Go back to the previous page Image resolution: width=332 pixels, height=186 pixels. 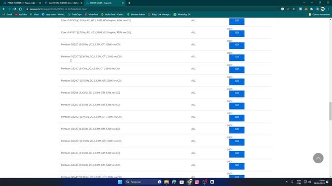[4, 9]
